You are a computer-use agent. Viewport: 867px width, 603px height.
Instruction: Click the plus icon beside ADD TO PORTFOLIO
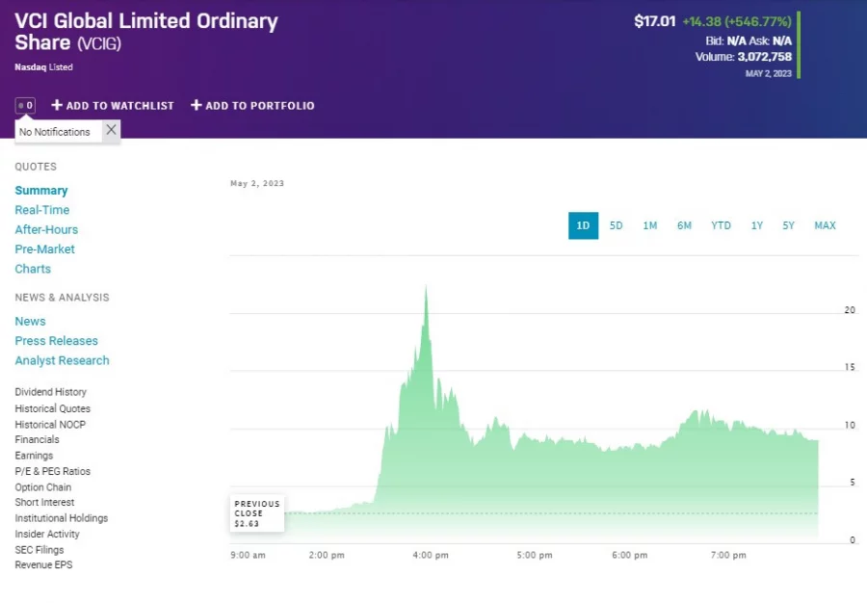point(196,105)
